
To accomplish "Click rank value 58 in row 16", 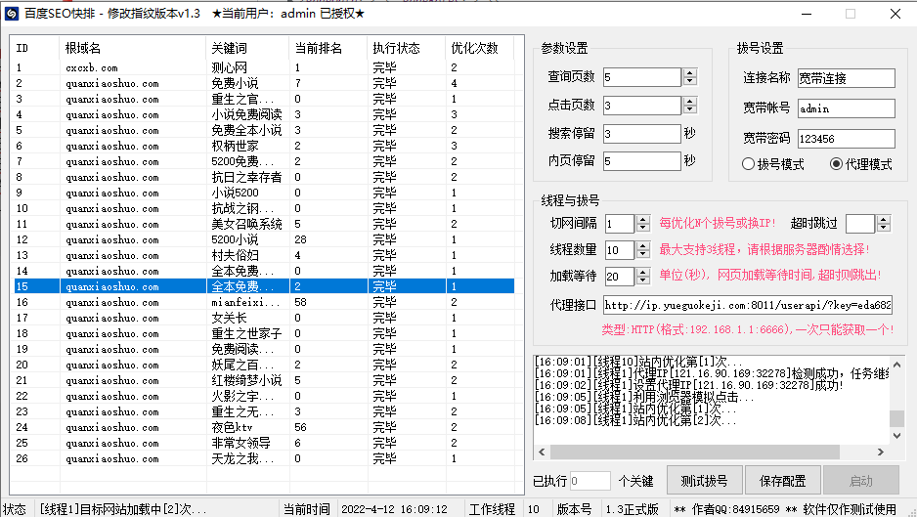I will coord(300,302).
